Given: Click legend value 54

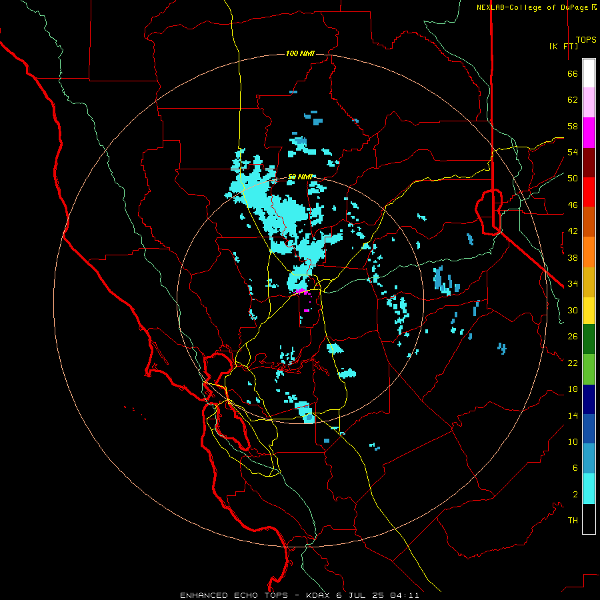Looking at the screenshot, I should click(x=573, y=152).
